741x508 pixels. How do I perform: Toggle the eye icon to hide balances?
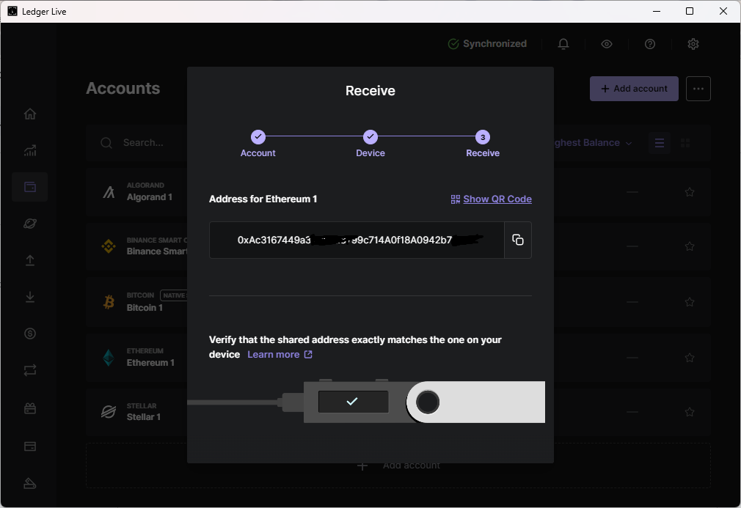click(607, 44)
